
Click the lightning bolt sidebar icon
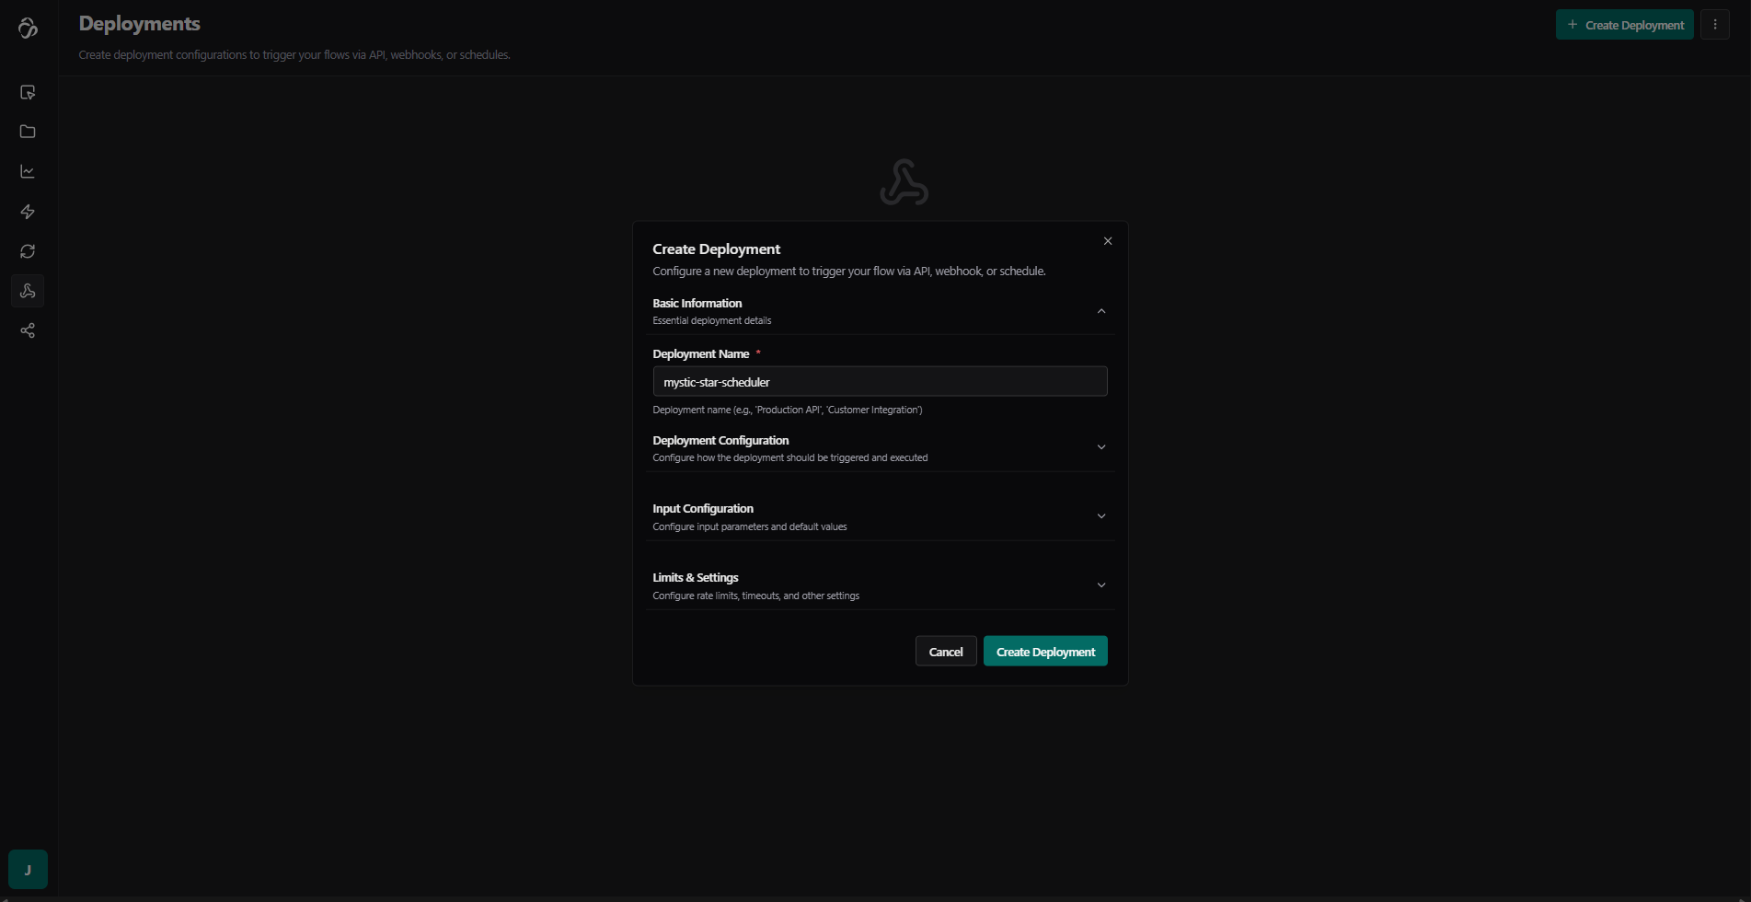tap(28, 212)
